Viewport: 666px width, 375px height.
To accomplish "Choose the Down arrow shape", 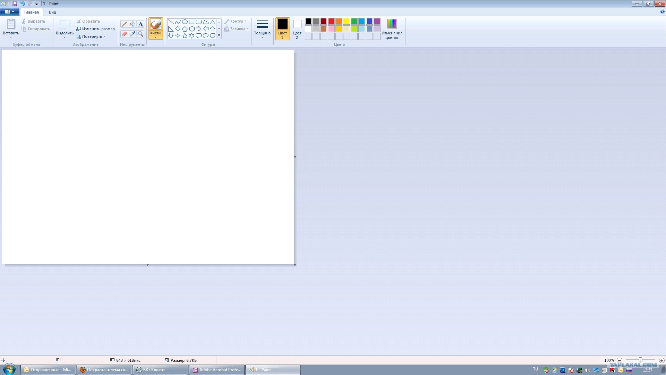I will [x=171, y=35].
